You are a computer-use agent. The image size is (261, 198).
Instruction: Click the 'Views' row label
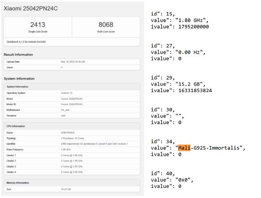tap(10, 67)
